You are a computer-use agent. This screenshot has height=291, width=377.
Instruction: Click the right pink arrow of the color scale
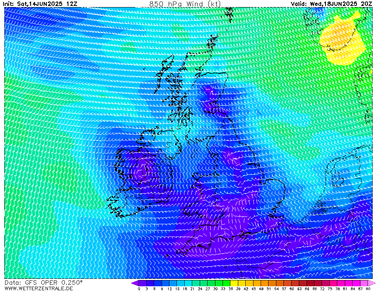(x=372, y=283)
